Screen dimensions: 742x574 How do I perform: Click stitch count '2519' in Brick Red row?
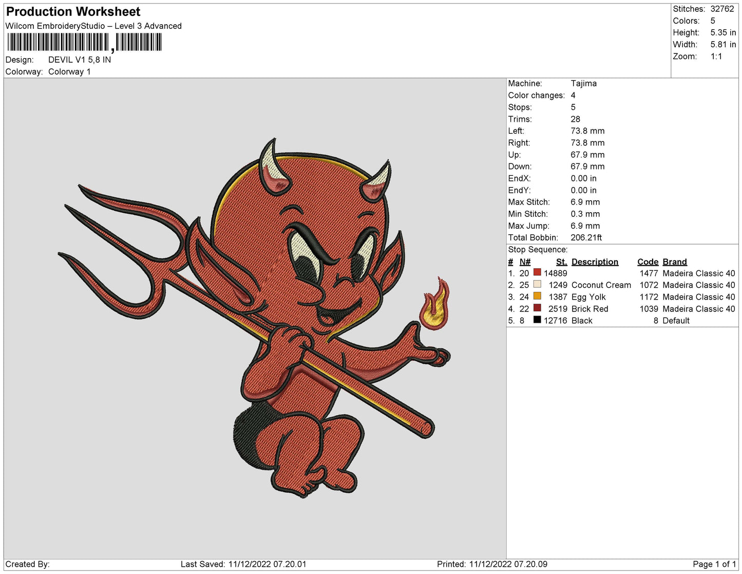tap(558, 309)
